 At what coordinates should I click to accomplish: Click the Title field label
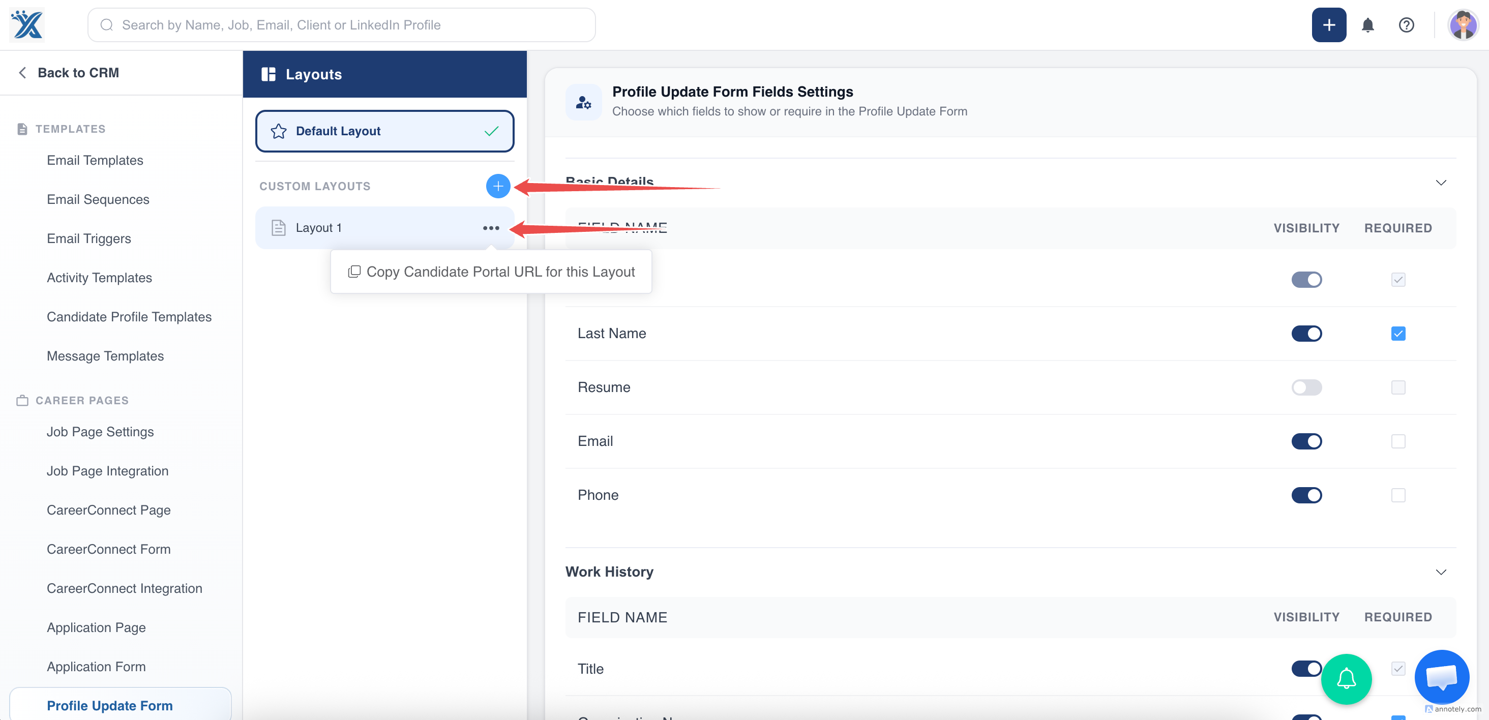pyautogui.click(x=590, y=669)
